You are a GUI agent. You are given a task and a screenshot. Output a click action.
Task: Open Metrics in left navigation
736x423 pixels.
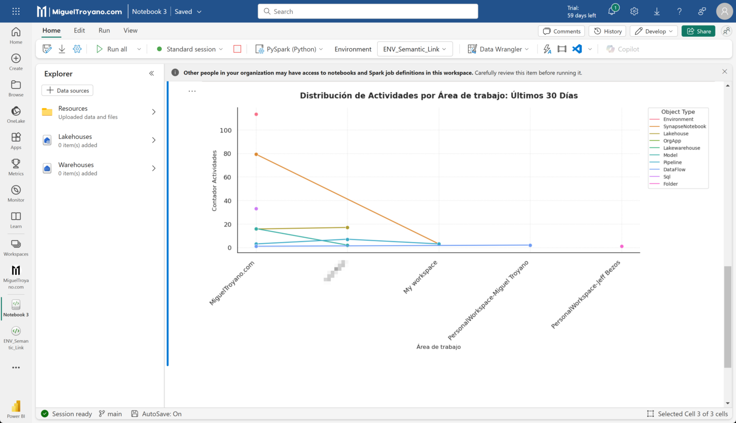pyautogui.click(x=16, y=167)
